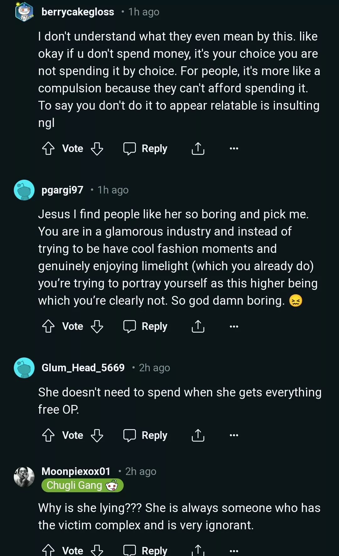Upvote berrycakegloss's comment
Screen dimensions: 339x556
[x=48, y=149]
